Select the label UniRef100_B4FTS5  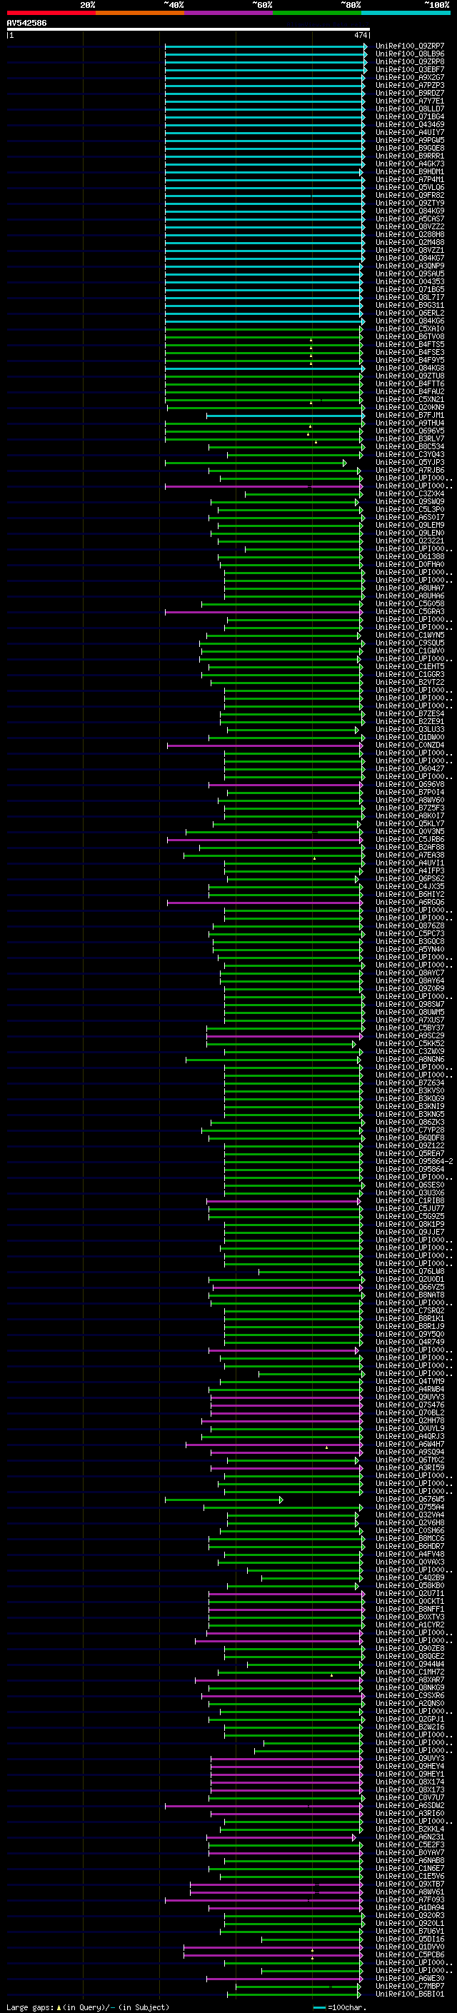click(410, 345)
